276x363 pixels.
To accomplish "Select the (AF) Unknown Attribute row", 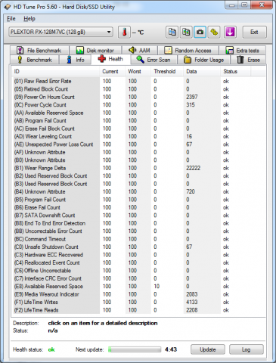I will click(138, 152).
